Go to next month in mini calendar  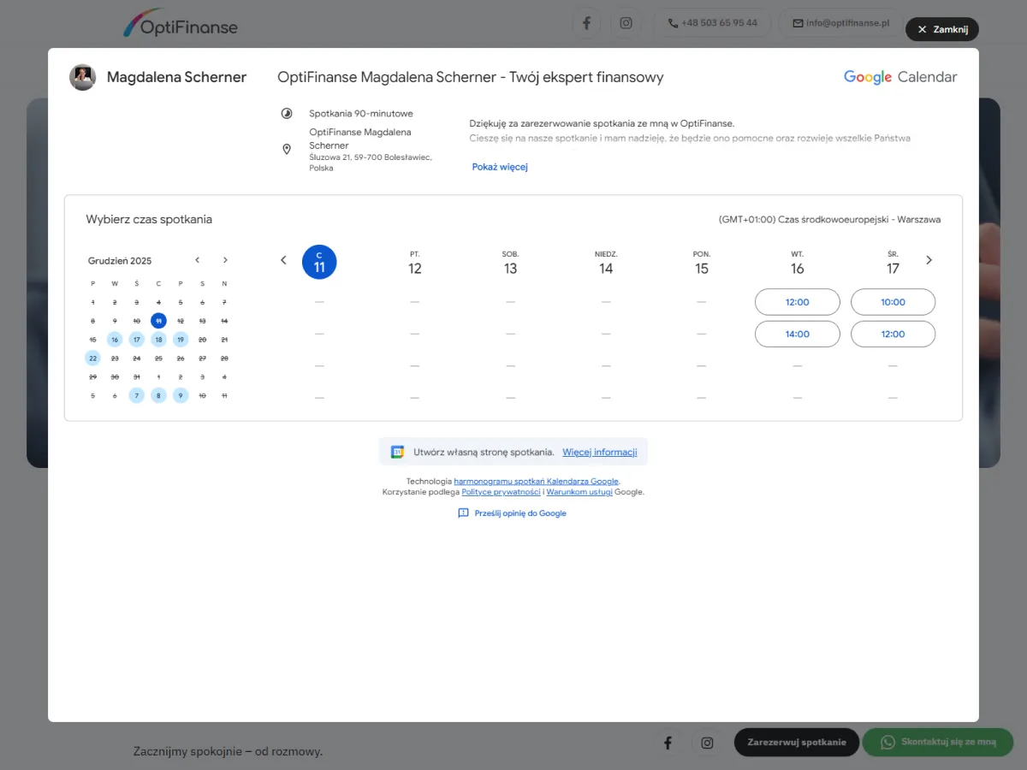click(225, 260)
